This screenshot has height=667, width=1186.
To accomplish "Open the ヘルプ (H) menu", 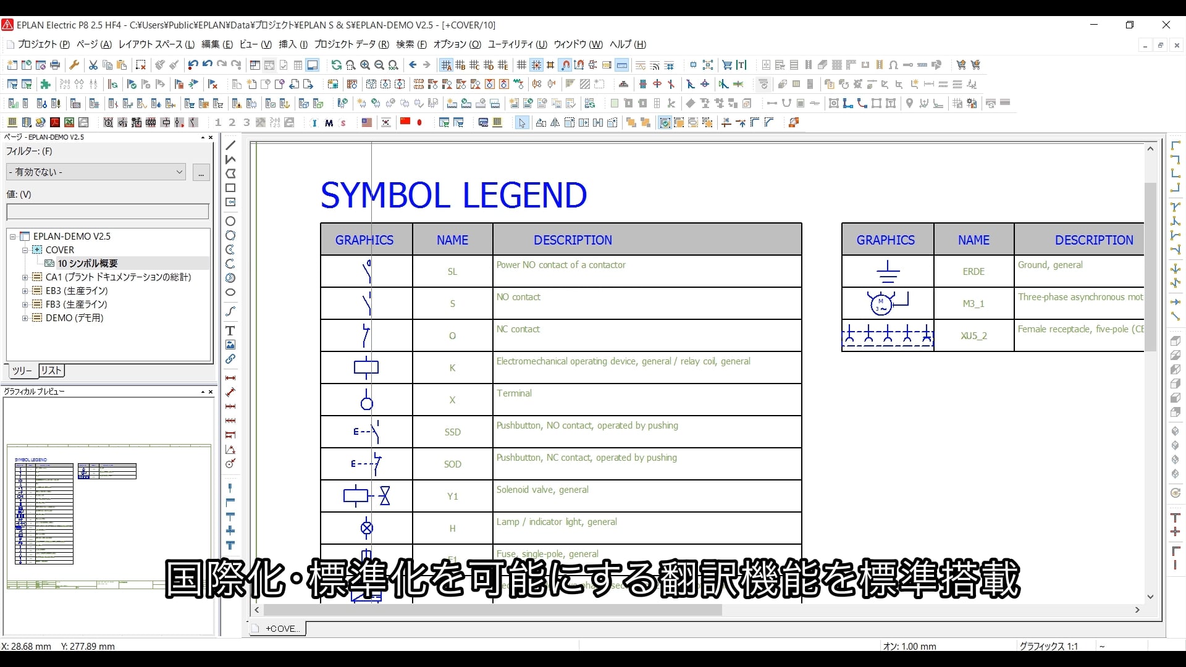I will tap(628, 44).
